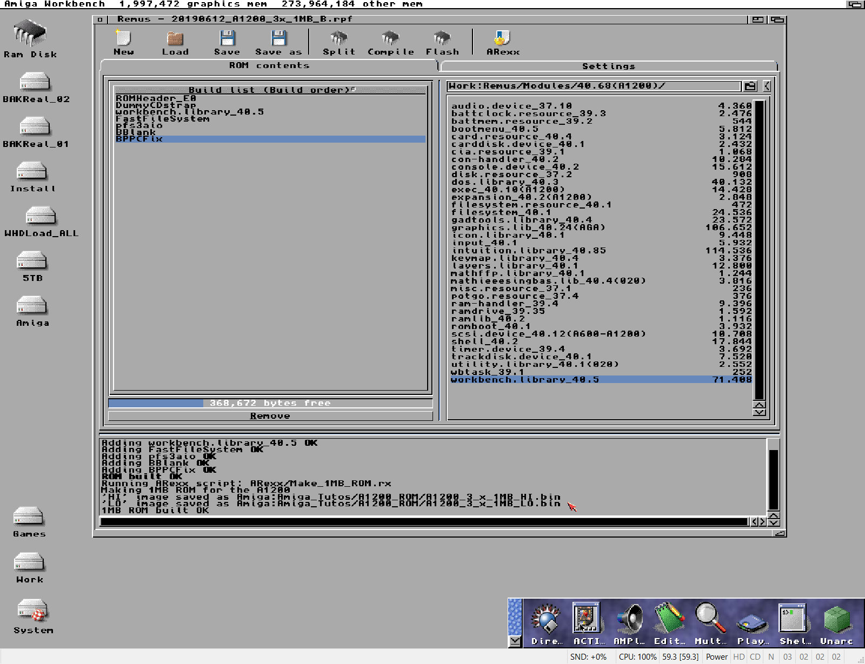Image resolution: width=865 pixels, height=664 pixels.
Task: Click the Remus window zoom gadget
Action: [758, 19]
